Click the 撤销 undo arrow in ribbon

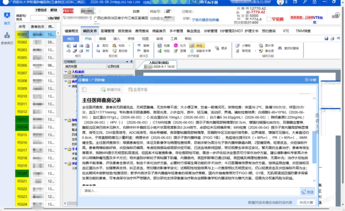click(139, 46)
